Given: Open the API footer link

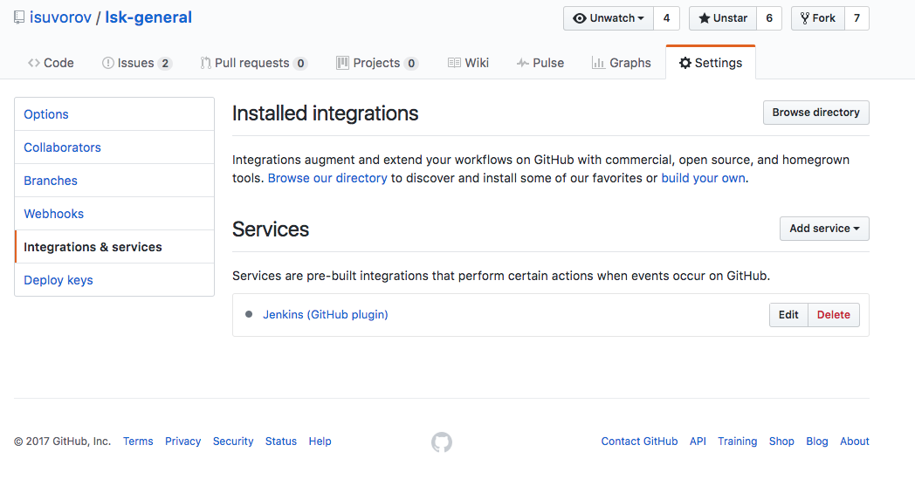Looking at the screenshot, I should click(698, 442).
